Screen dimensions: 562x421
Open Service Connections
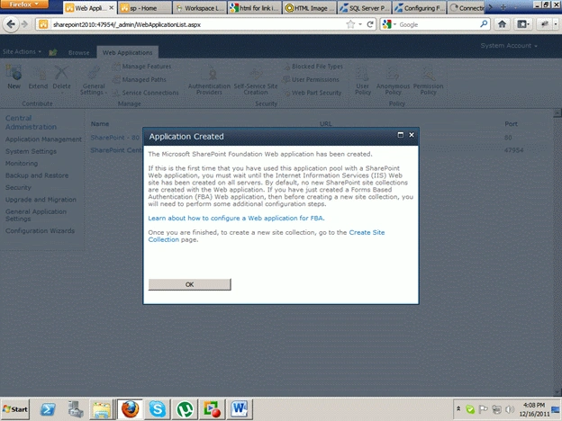pos(145,93)
